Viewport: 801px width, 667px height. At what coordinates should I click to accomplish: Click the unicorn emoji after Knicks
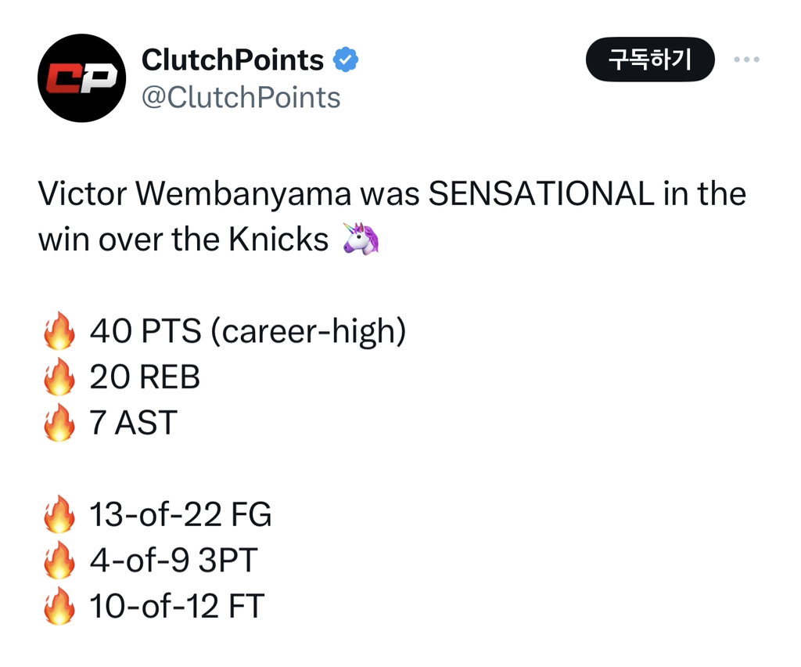point(361,238)
